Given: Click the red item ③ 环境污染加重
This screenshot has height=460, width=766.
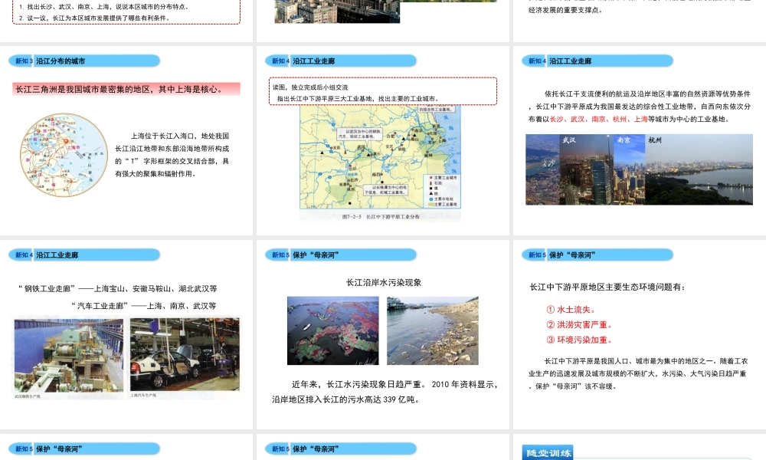Looking at the screenshot, I should (x=579, y=340).
